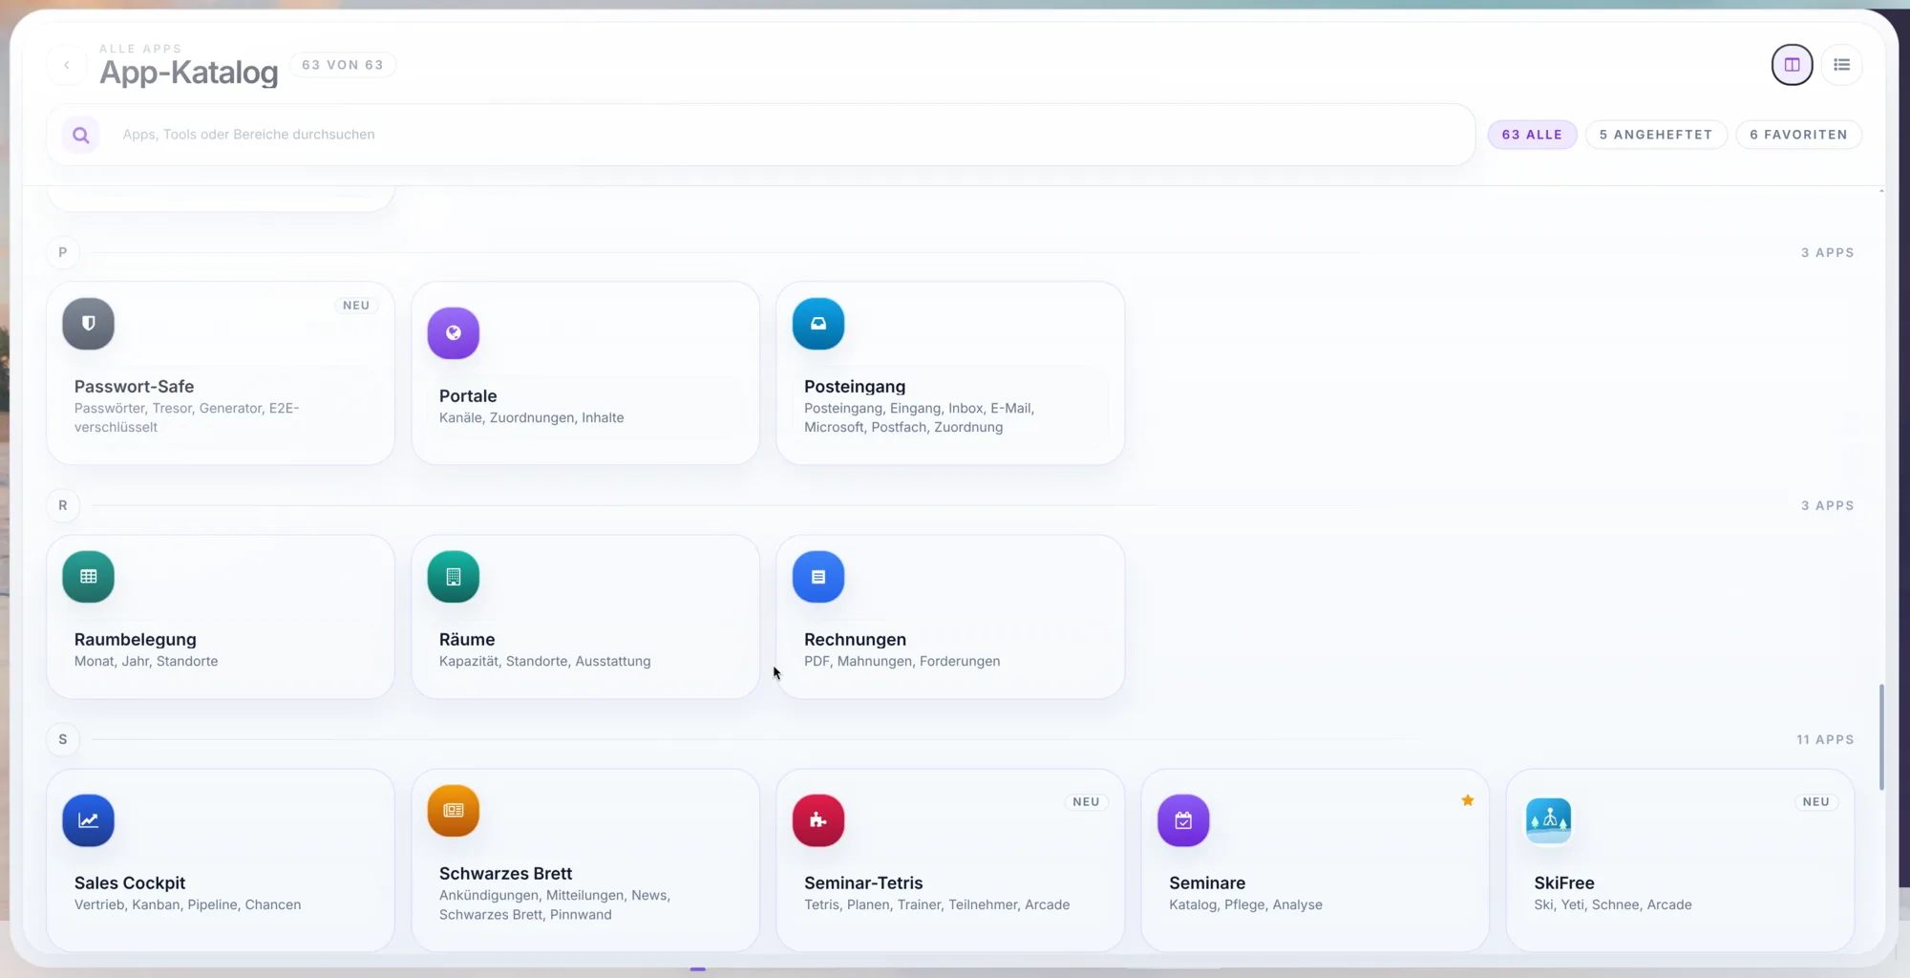Switch to grid view layout
The image size is (1910, 978).
coord(1793,65)
